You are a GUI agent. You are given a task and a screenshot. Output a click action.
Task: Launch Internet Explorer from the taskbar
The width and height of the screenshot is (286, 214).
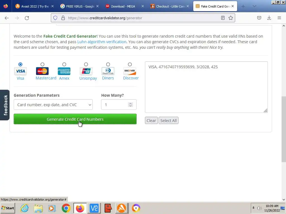coord(25,208)
